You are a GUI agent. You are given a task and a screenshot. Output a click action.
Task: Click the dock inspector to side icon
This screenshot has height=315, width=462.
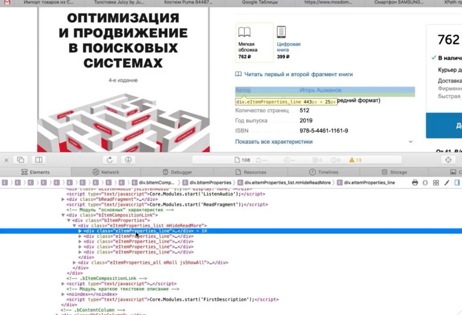click(x=39, y=160)
